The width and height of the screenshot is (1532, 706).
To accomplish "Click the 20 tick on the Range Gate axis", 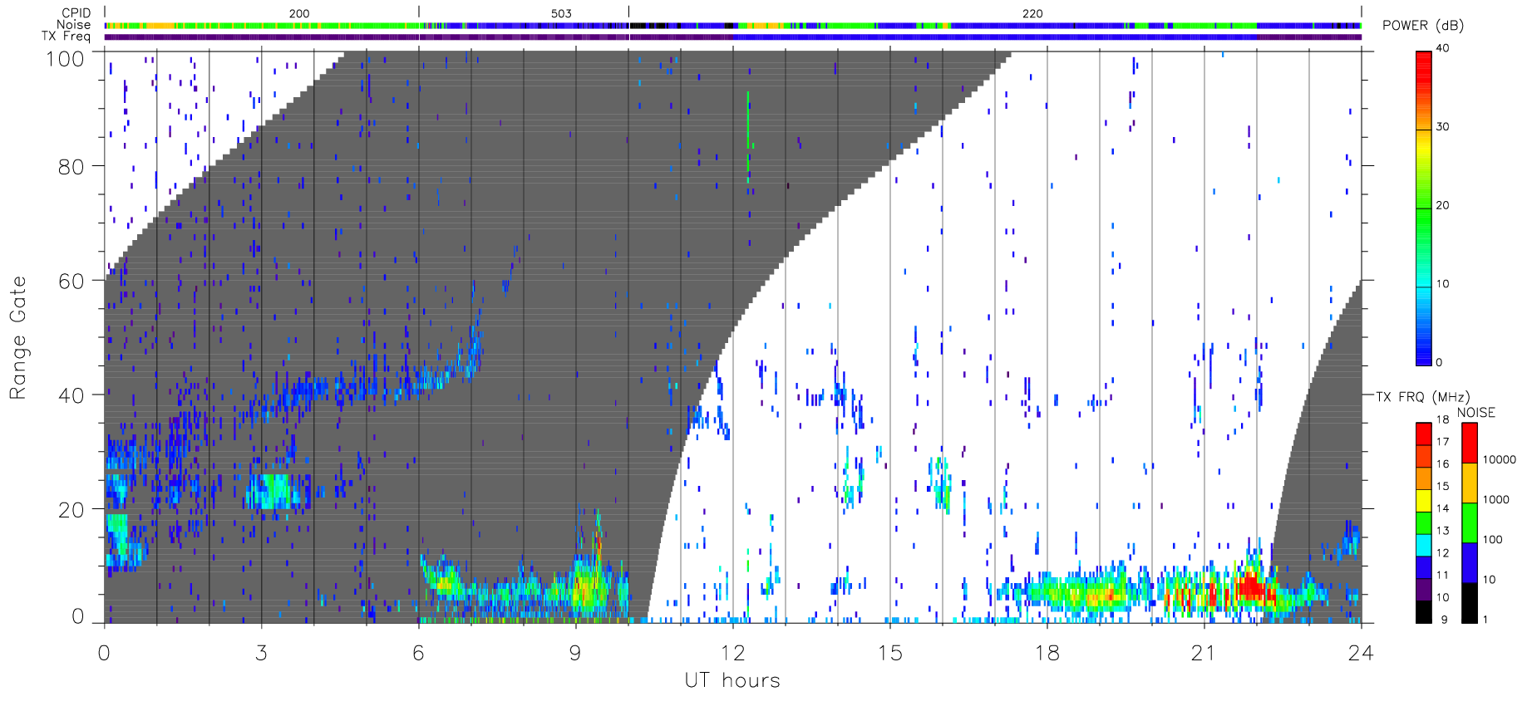I will coord(71,510).
